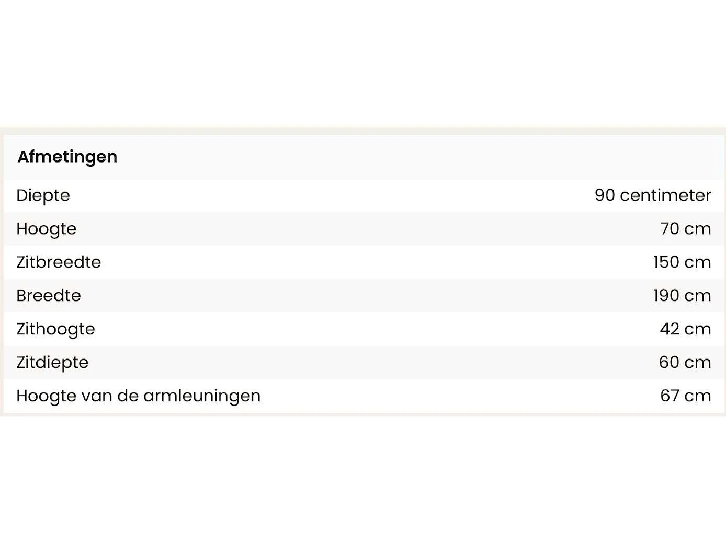Screen dimensions: 726x544
Task: Click the word centimeter in Diepte row
Action: pyautogui.click(x=665, y=195)
